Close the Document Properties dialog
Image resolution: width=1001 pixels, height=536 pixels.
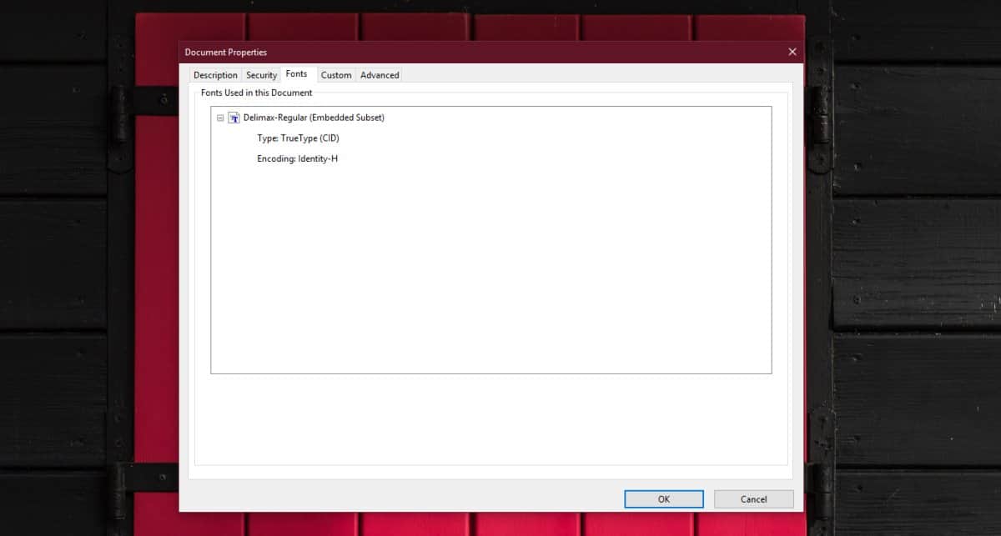792,52
